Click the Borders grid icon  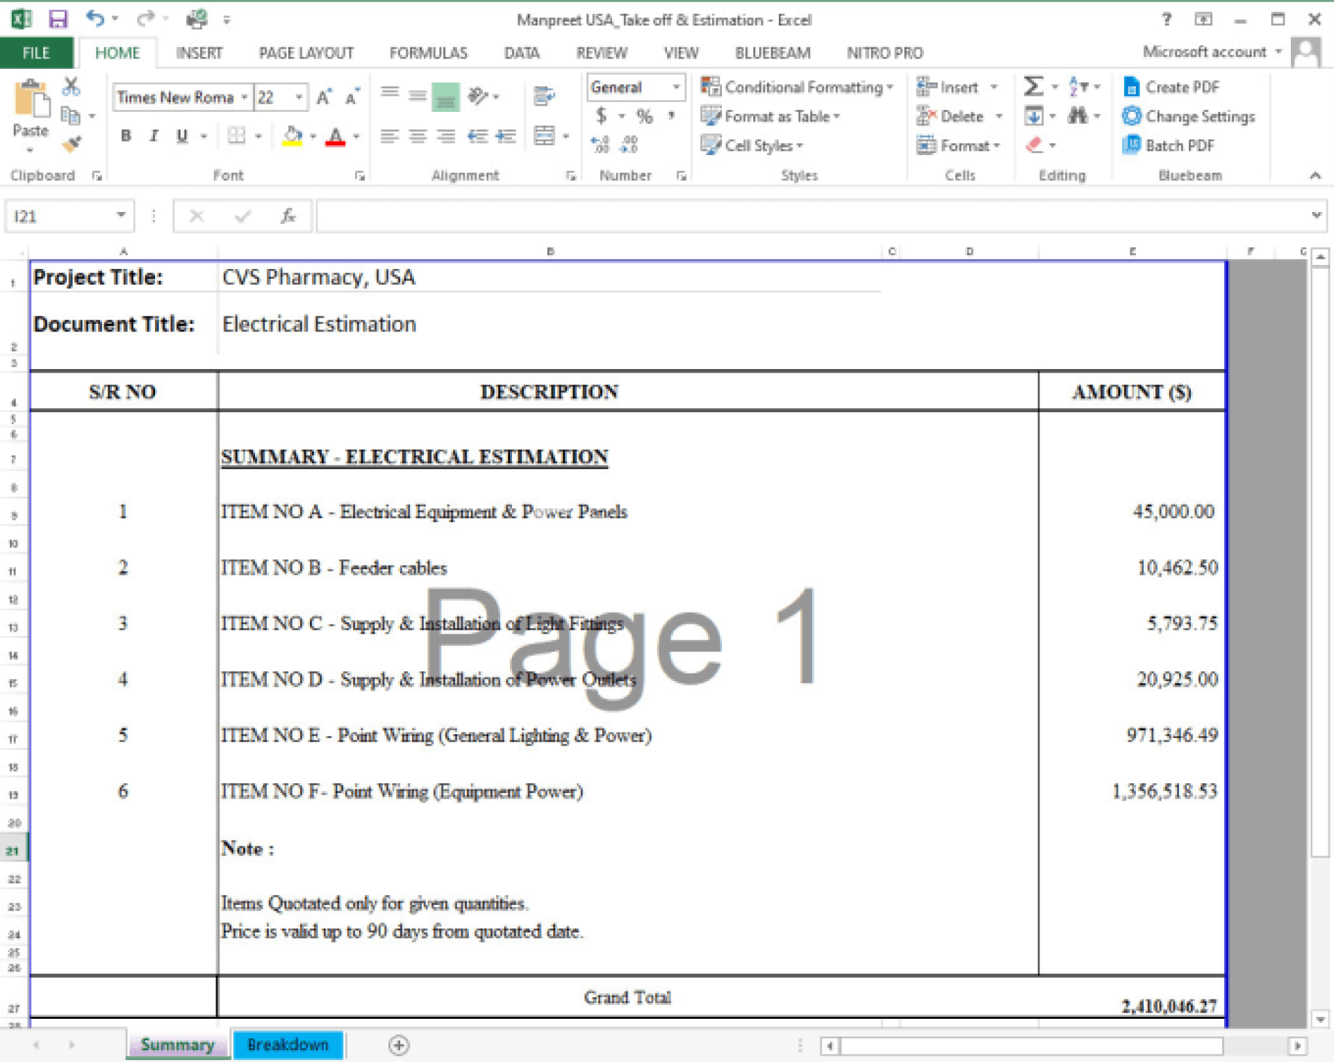tap(236, 136)
